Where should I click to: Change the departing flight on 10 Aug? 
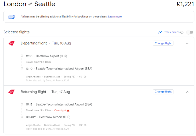(163, 43)
